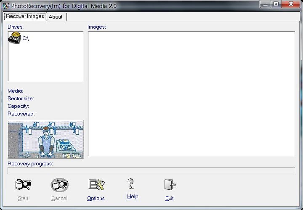The image size is (303, 210).
Task: Click the Start label
Action: [23, 198]
